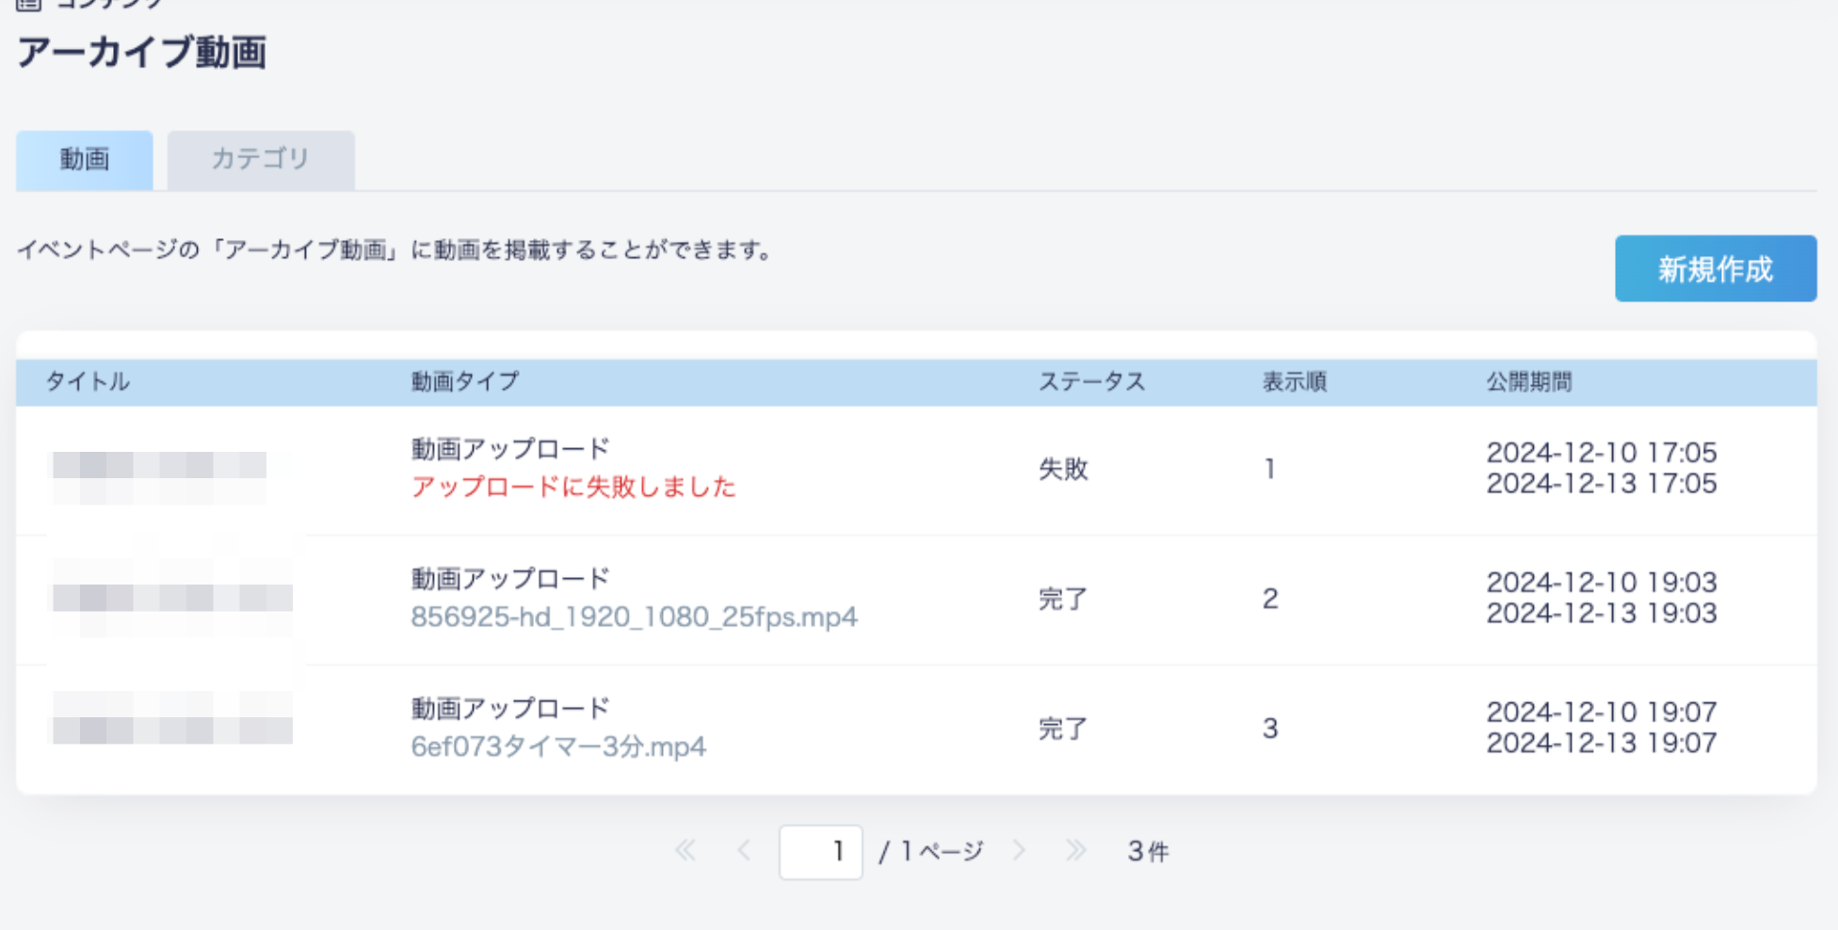Click 動画アップロード in the failed row
Viewport: 1838px width, 930px height.
[x=510, y=449]
